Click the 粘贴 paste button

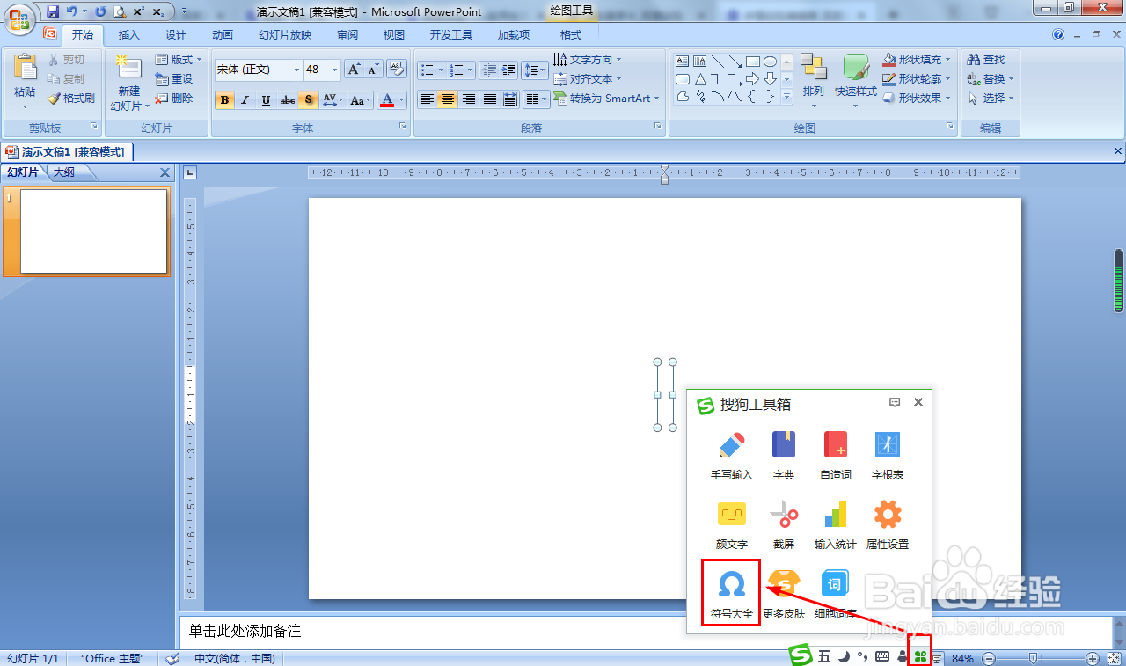click(25, 82)
